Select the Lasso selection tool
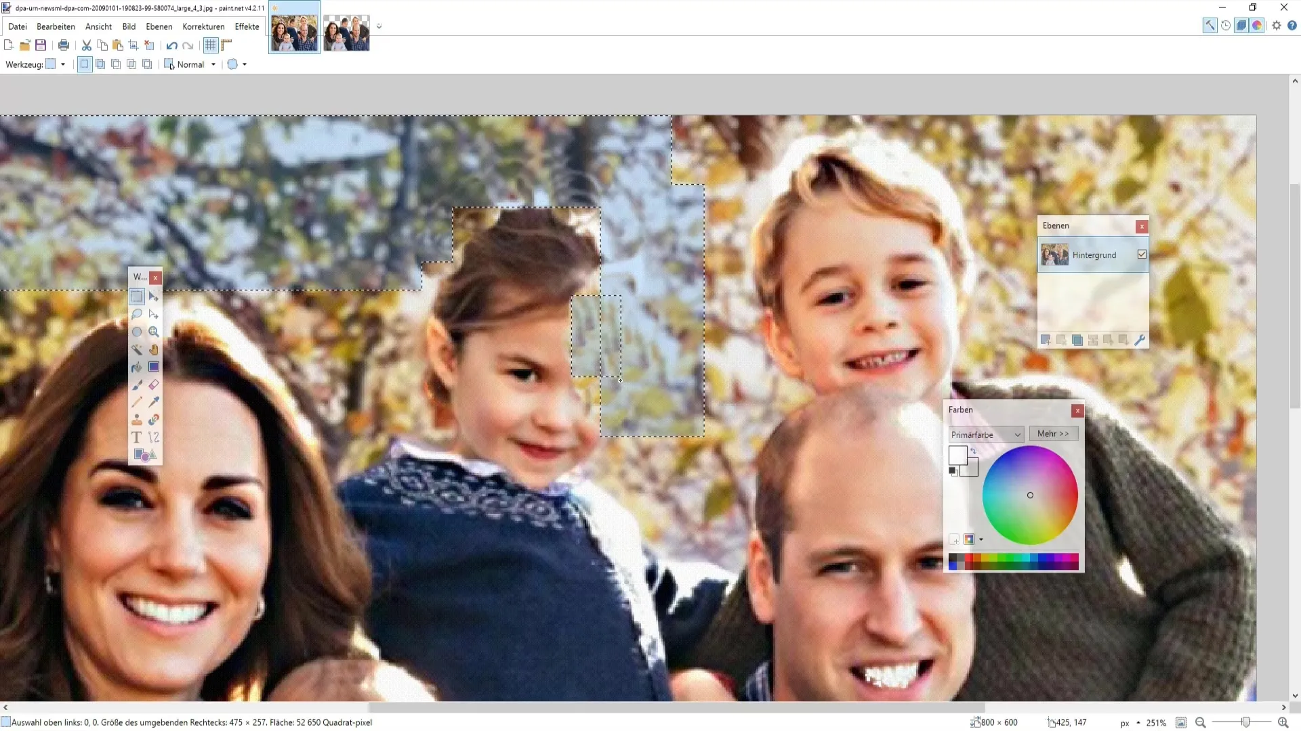Screen dimensions: 1301x731 click(137, 315)
